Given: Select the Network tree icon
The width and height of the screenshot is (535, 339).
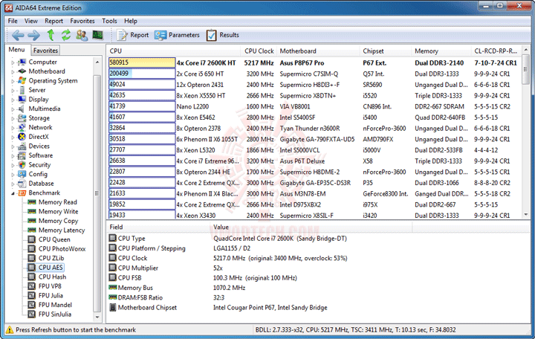Looking at the screenshot, I should 22,127.
